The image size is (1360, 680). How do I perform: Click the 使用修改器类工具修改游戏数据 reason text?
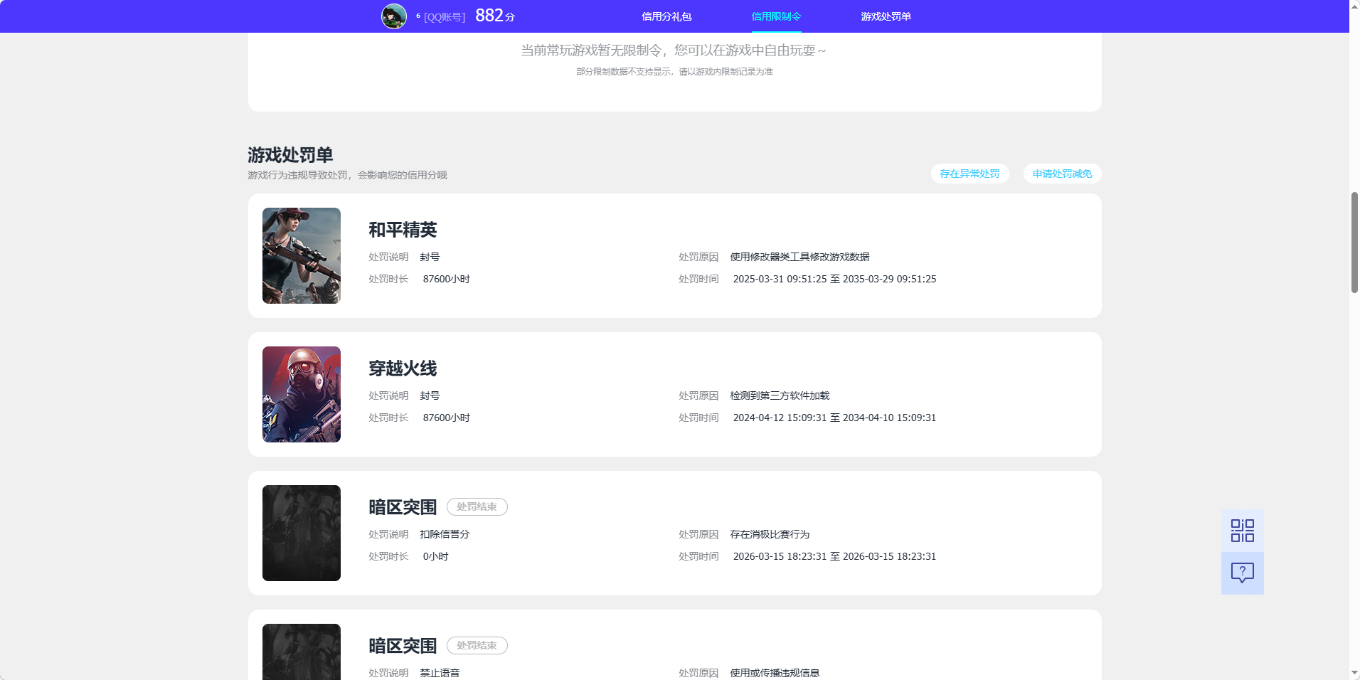point(799,257)
